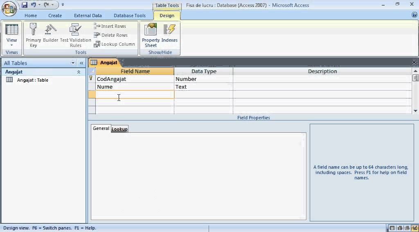Save the database with the floppy disk icon
Viewport: 419px width, 232px height.
click(25, 5)
